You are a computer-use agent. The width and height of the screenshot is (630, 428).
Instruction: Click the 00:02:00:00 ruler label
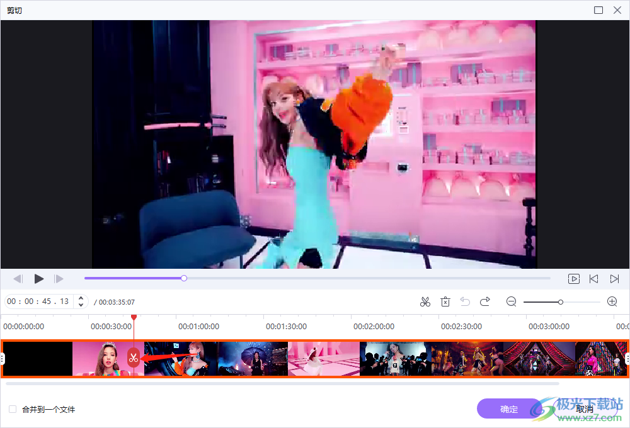coord(374,327)
